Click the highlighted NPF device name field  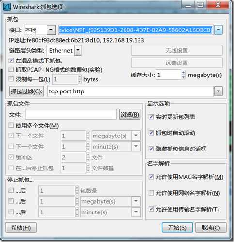[136, 30]
